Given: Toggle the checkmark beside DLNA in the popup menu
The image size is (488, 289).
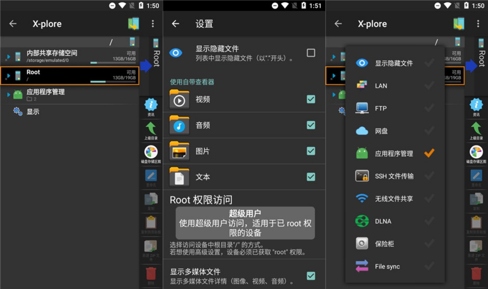Looking at the screenshot, I should 429,221.
